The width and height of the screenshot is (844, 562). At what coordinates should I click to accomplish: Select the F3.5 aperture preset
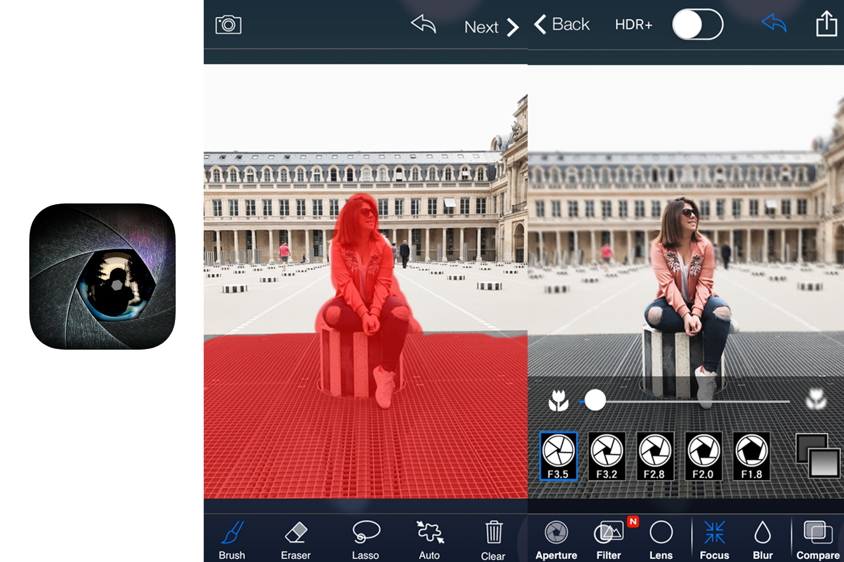coord(558,456)
